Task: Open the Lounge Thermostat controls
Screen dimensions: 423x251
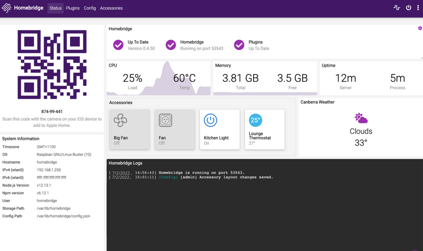Action: [265, 129]
